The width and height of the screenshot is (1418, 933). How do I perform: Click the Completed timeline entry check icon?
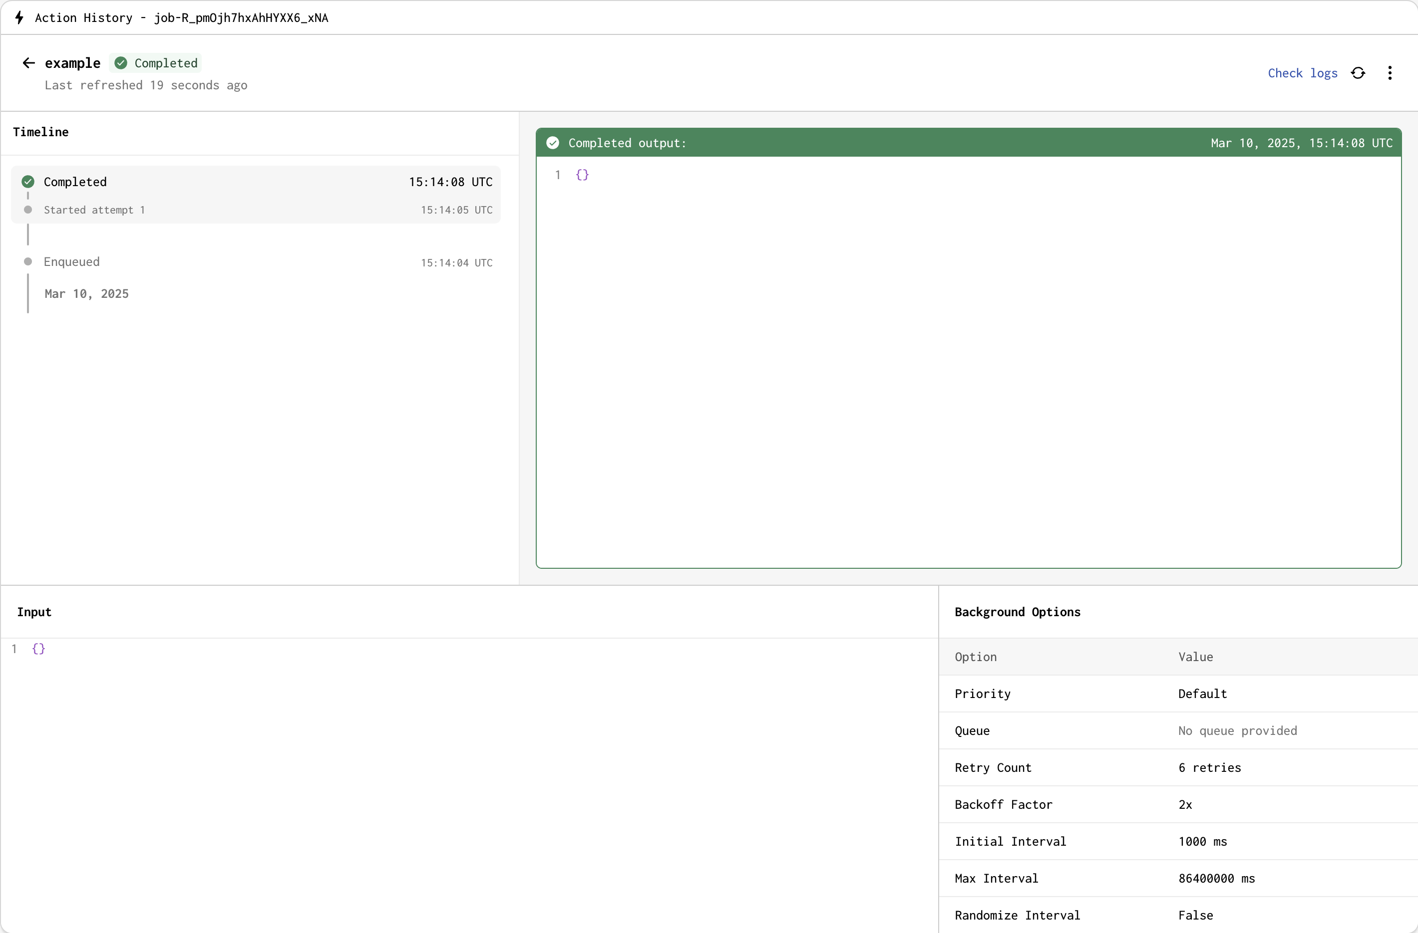point(28,182)
